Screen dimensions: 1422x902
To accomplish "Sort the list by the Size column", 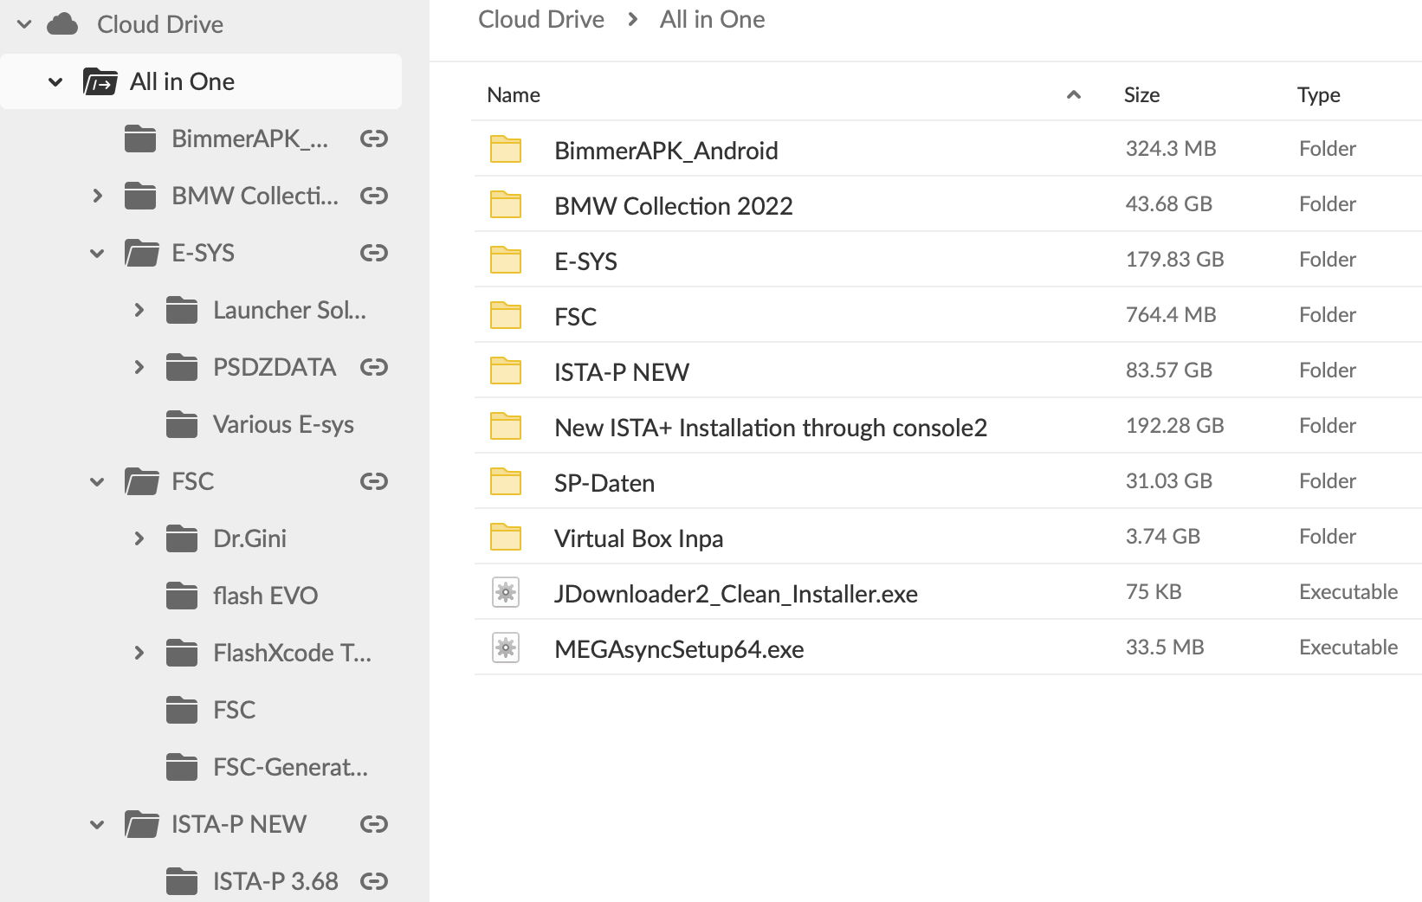I will pos(1141,95).
